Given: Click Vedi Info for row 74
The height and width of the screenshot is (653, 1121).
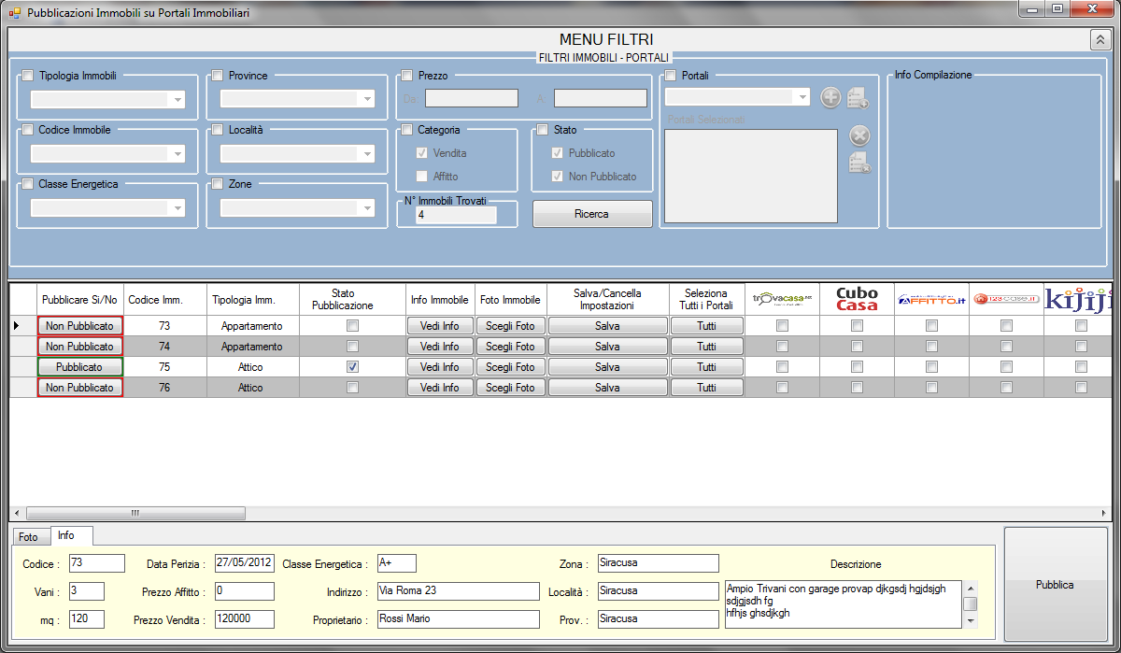Looking at the screenshot, I should click(x=440, y=347).
